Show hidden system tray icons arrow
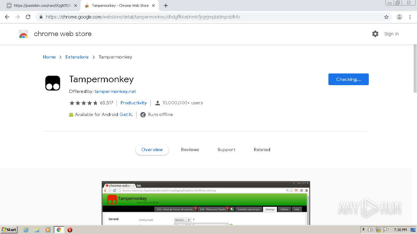This screenshot has width=417, height=234. point(363,230)
